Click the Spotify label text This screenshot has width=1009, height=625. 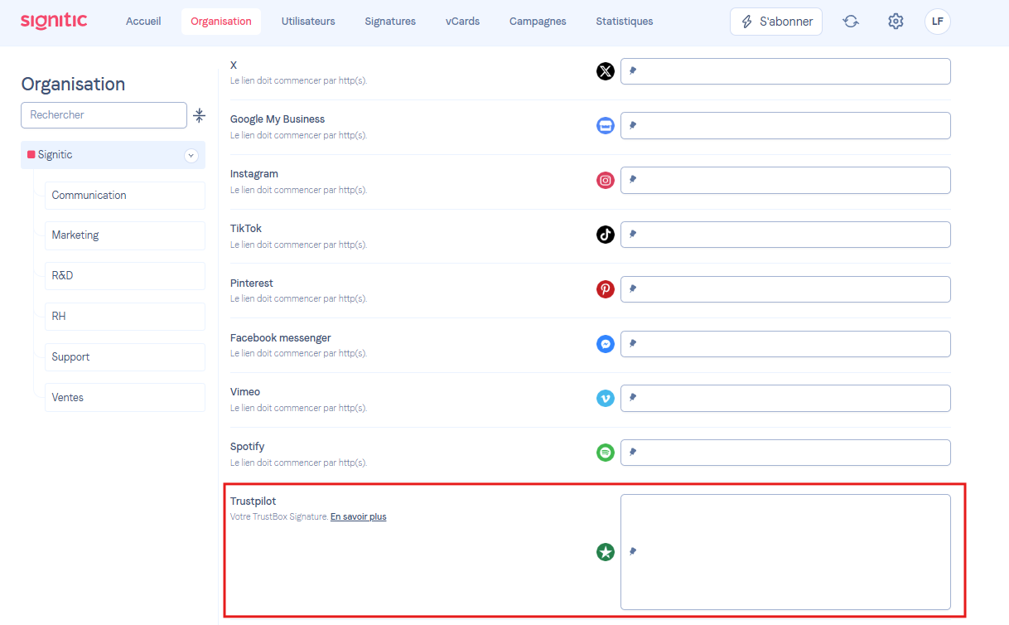pos(248,447)
